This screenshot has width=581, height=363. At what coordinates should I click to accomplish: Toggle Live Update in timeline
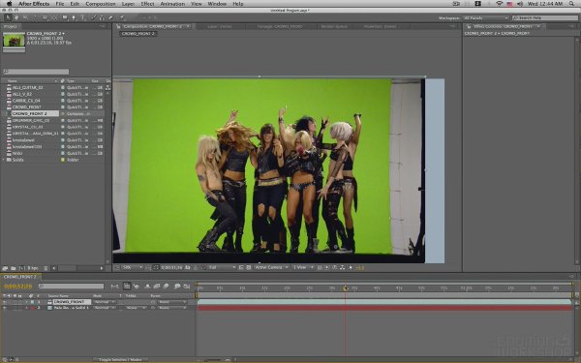[x=127, y=286]
